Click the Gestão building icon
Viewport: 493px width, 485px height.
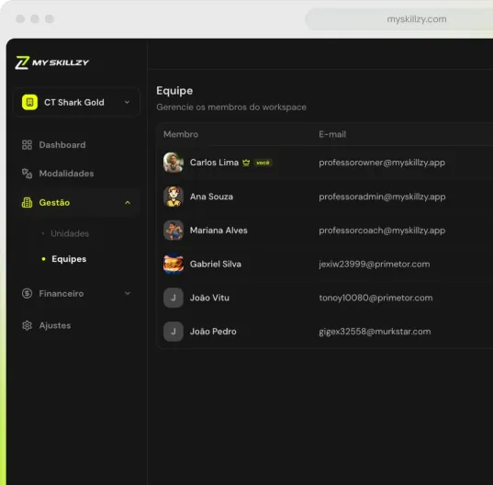(x=27, y=203)
